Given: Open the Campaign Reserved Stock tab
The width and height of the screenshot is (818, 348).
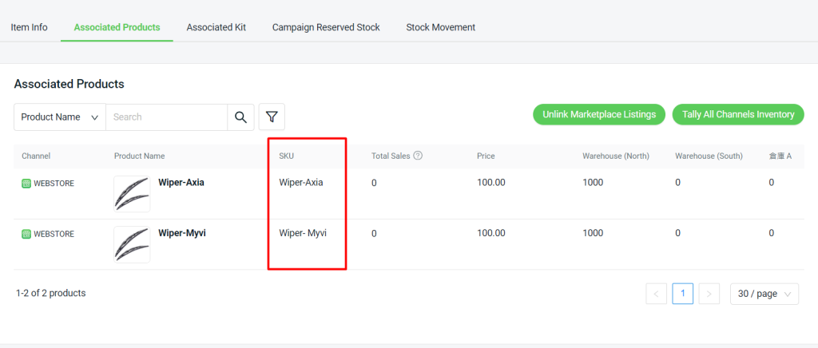Looking at the screenshot, I should [326, 27].
